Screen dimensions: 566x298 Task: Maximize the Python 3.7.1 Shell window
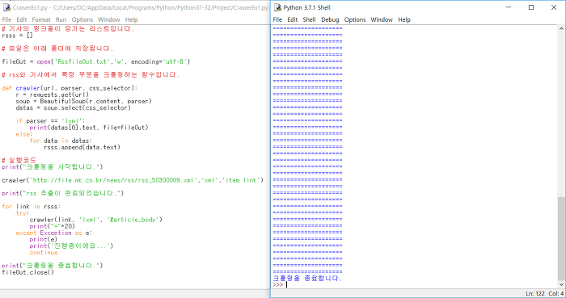tap(531, 7)
